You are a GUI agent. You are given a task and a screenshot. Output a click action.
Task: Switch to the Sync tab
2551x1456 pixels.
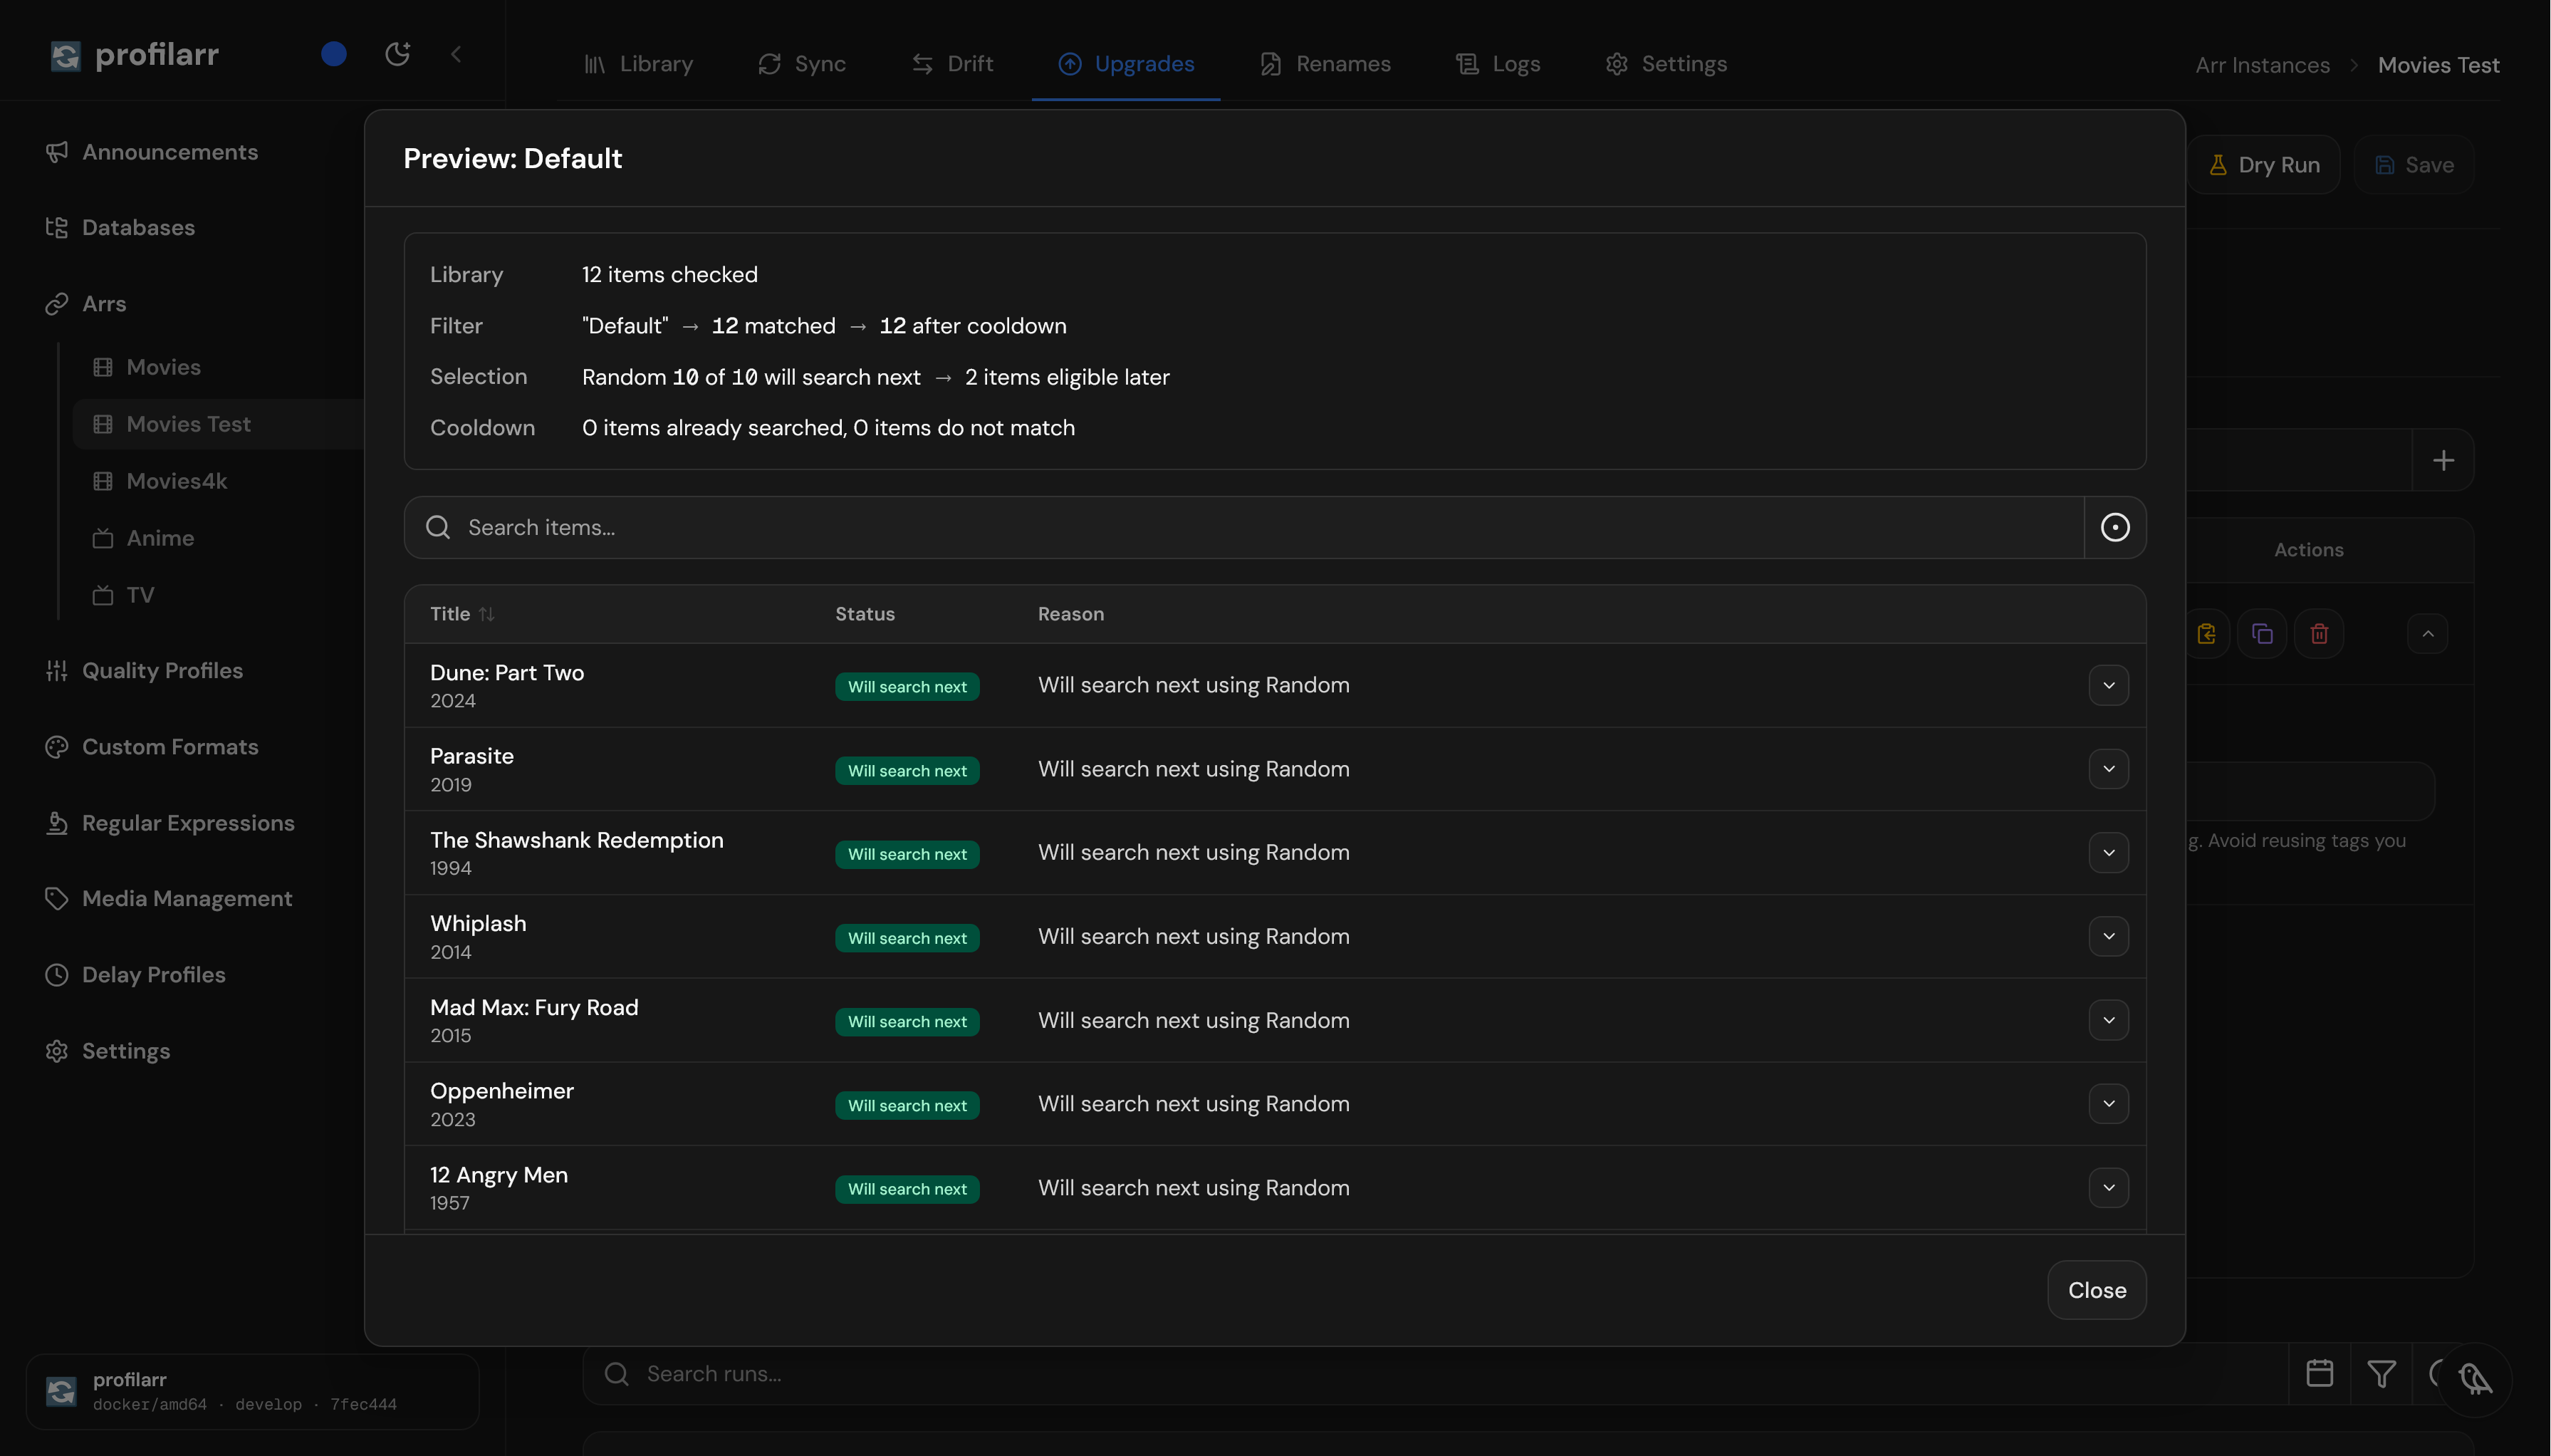tap(802, 64)
